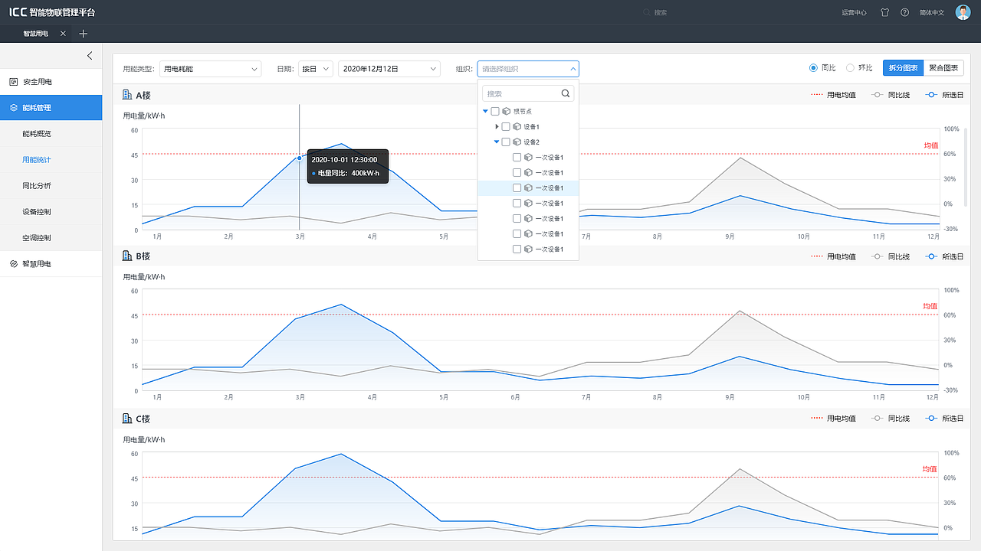Check the 设备2 checkbox
Image resolution: width=981 pixels, height=551 pixels.
coord(506,142)
